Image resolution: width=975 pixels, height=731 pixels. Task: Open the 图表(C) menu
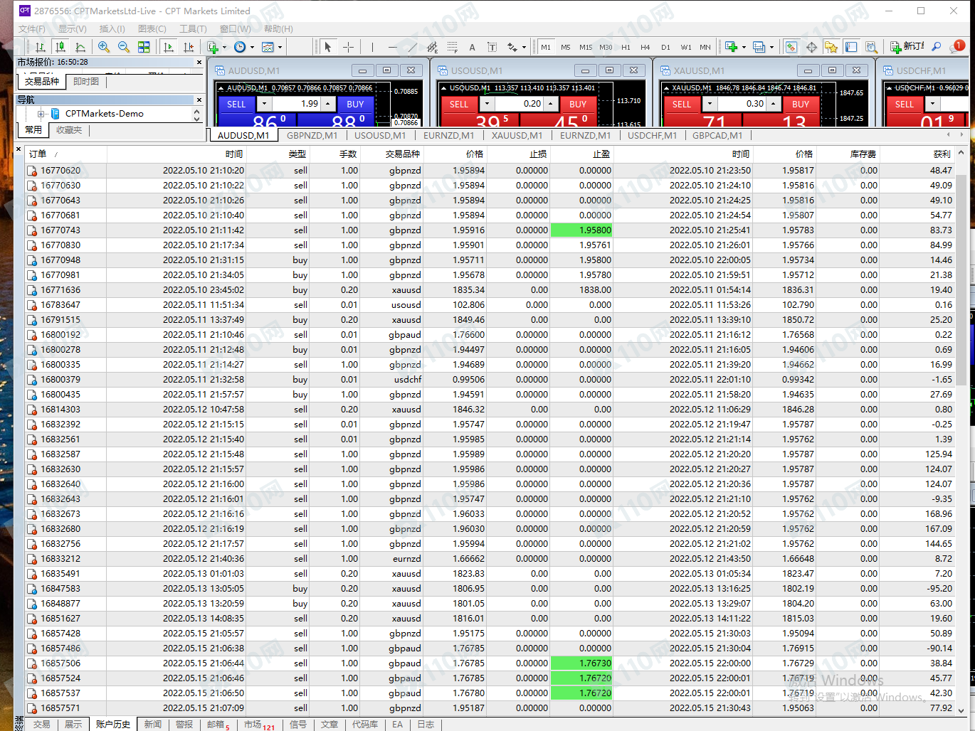point(152,29)
